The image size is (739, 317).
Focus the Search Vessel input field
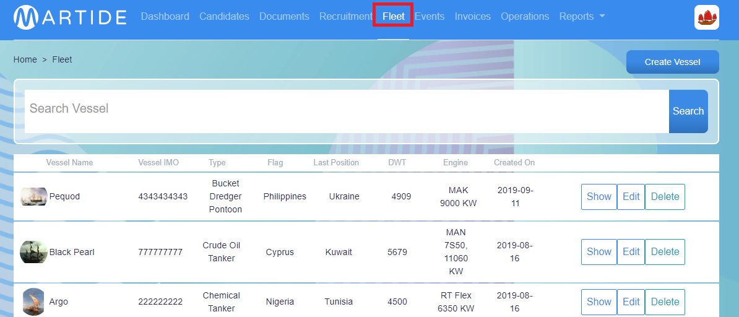pos(347,111)
